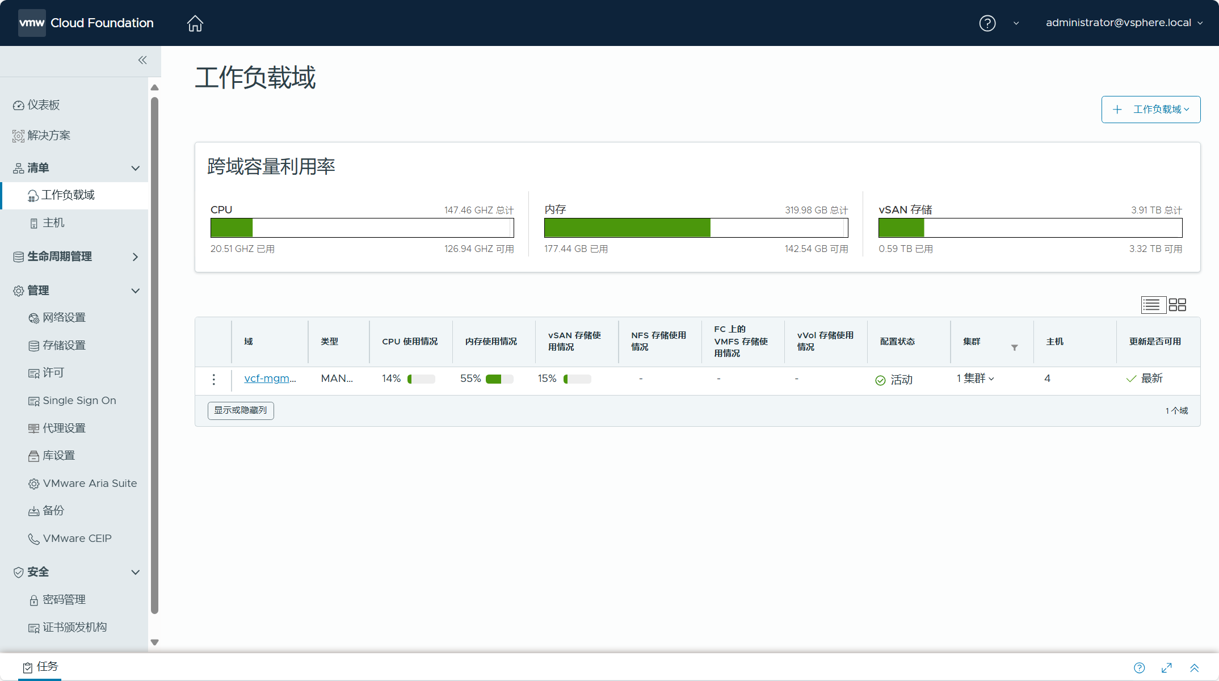Click the 活动 status check icon
Viewport: 1219px width, 681px height.
point(880,380)
